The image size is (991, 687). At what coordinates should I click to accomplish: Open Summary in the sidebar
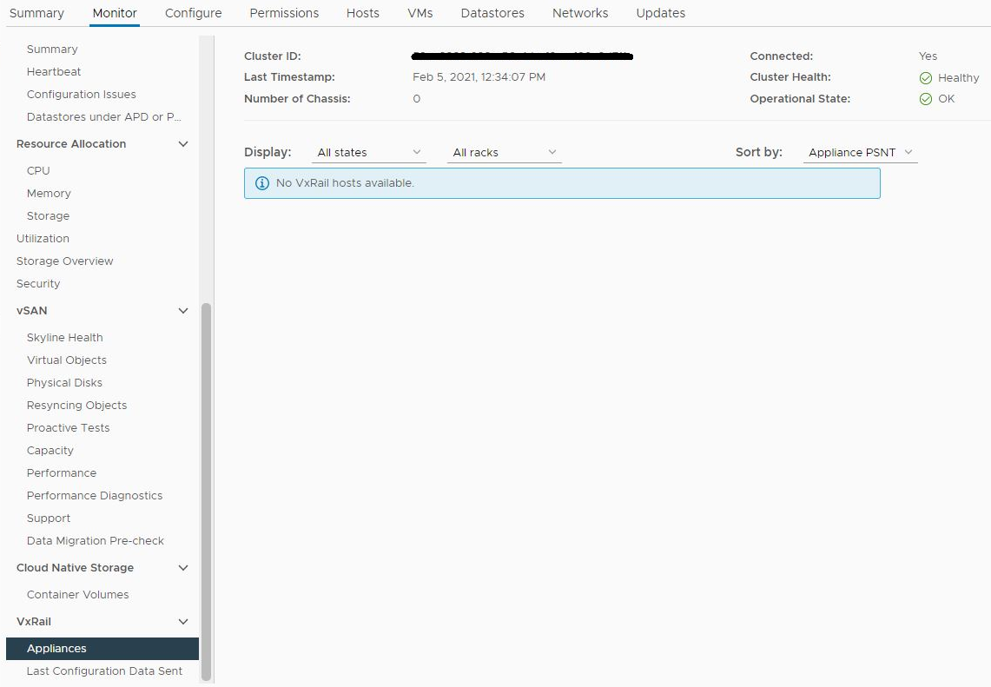pyautogui.click(x=52, y=50)
